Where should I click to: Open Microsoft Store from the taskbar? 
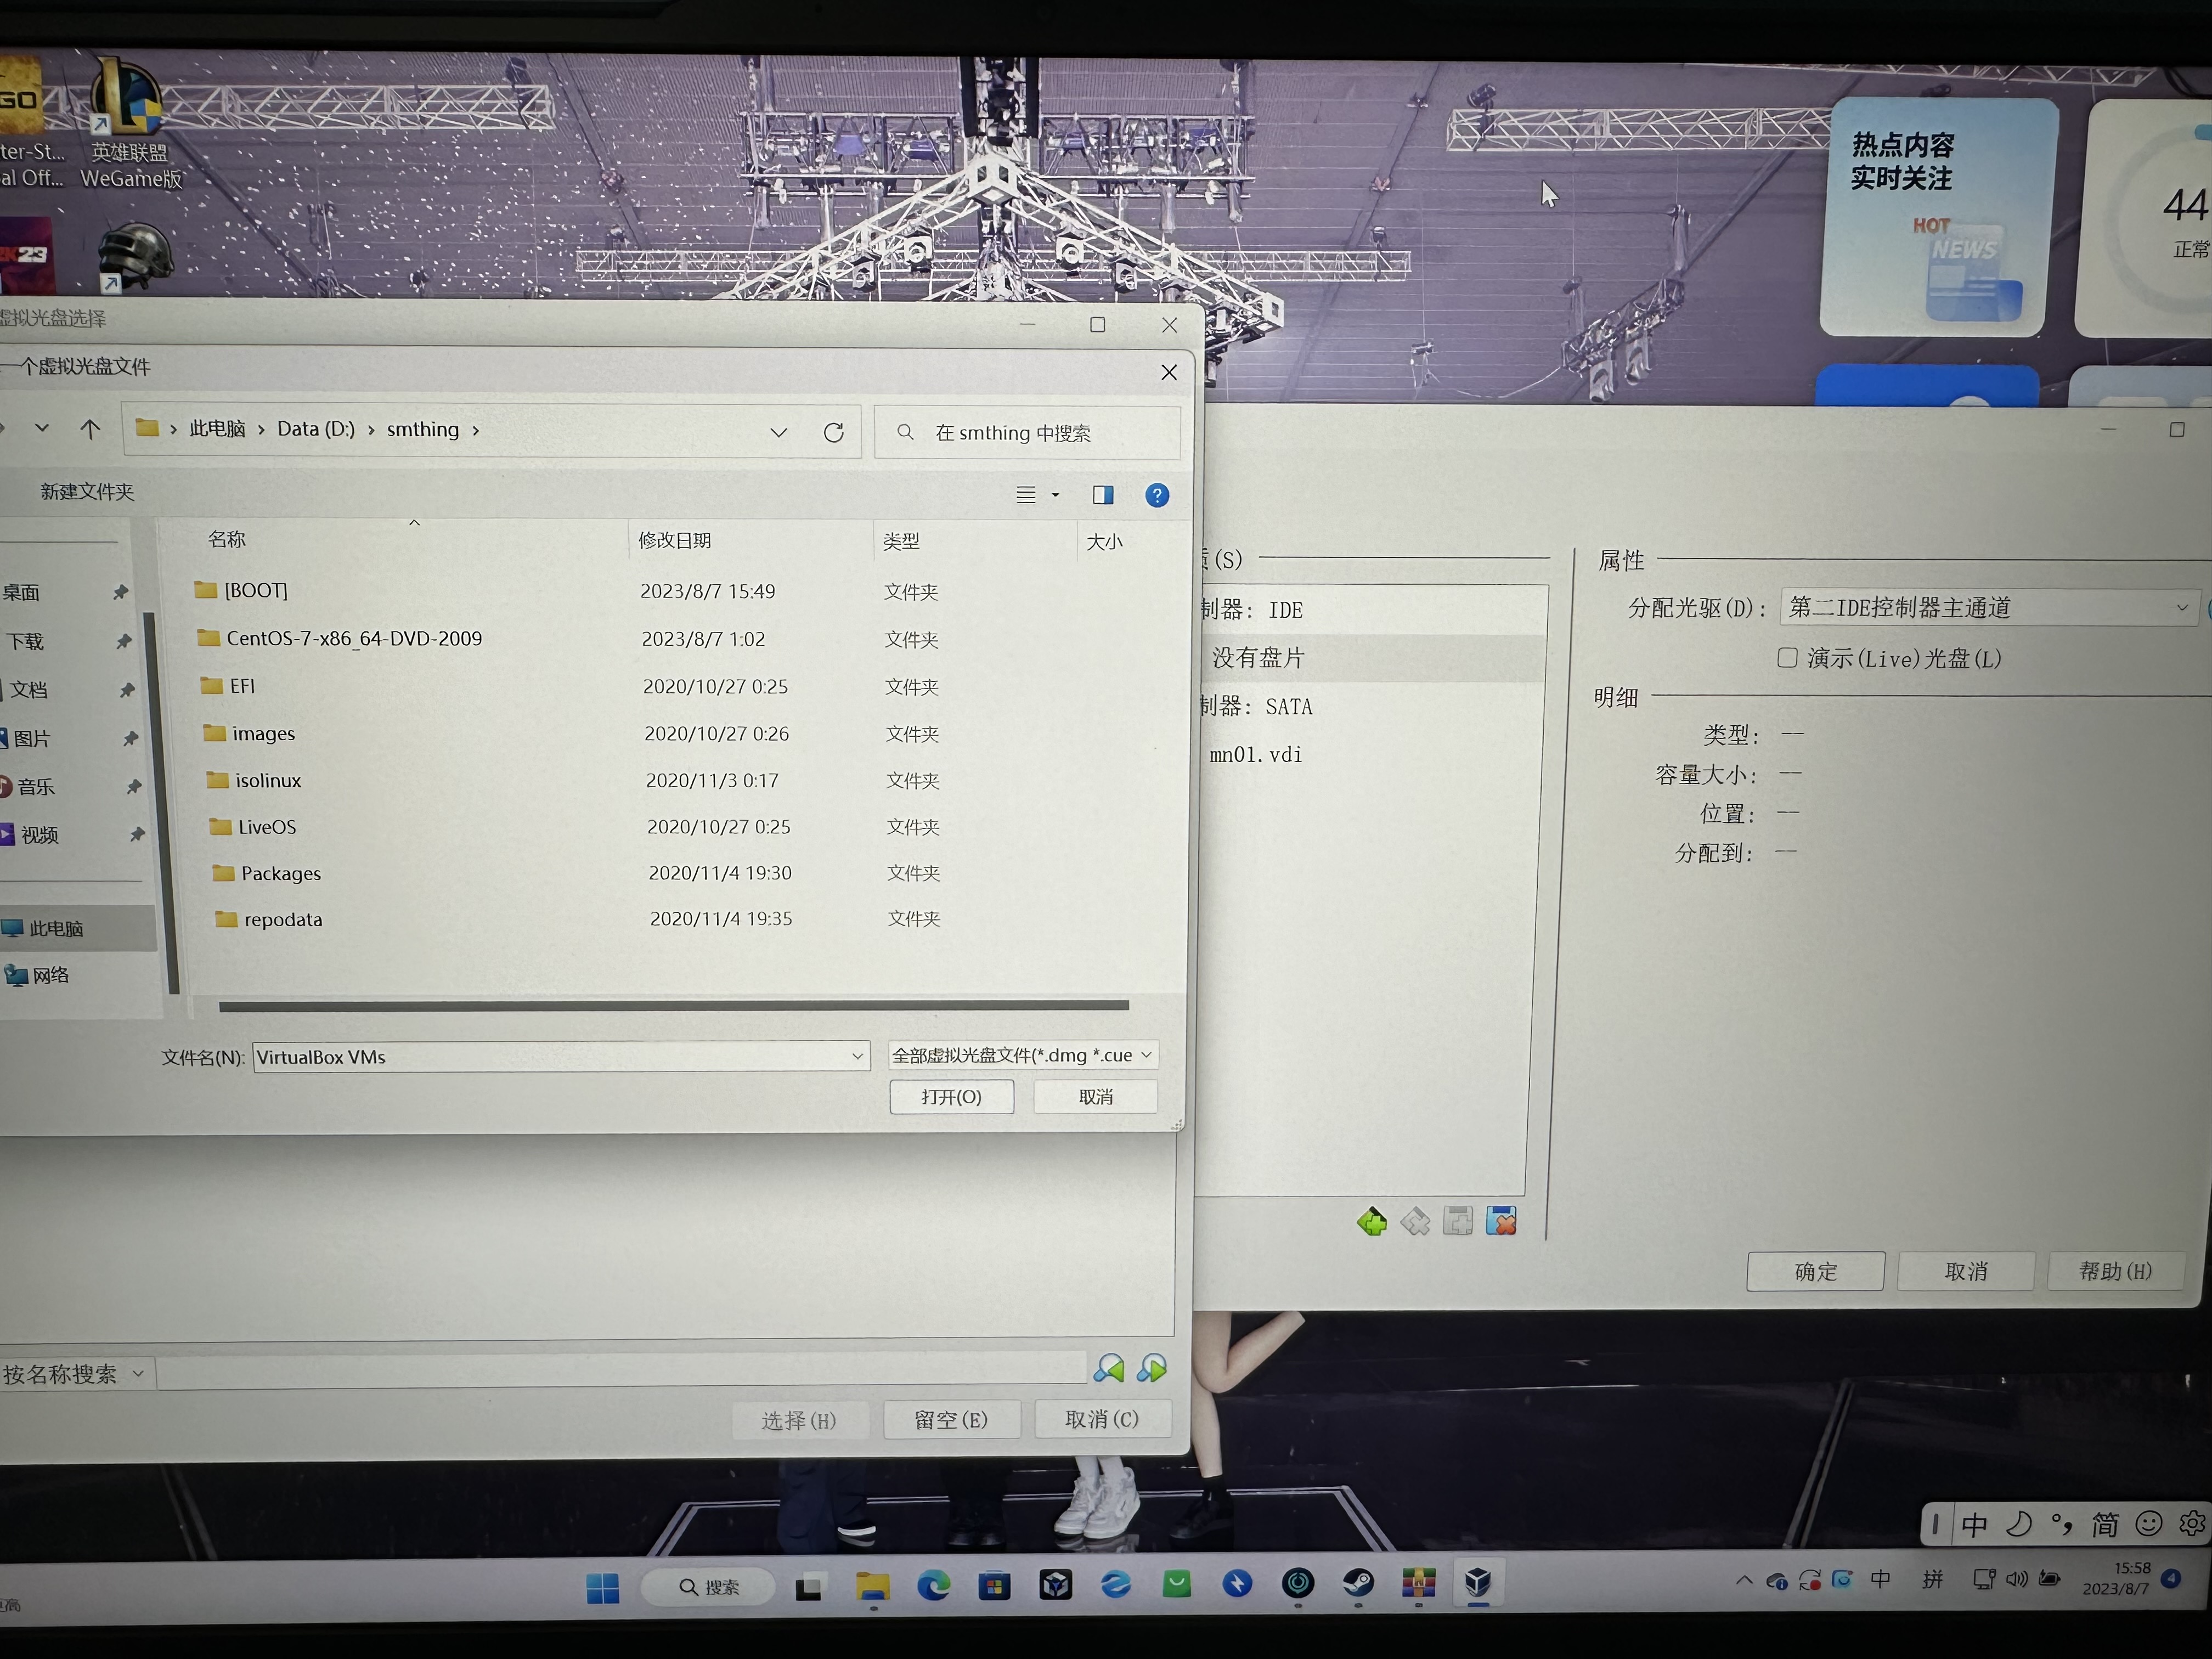click(994, 1585)
